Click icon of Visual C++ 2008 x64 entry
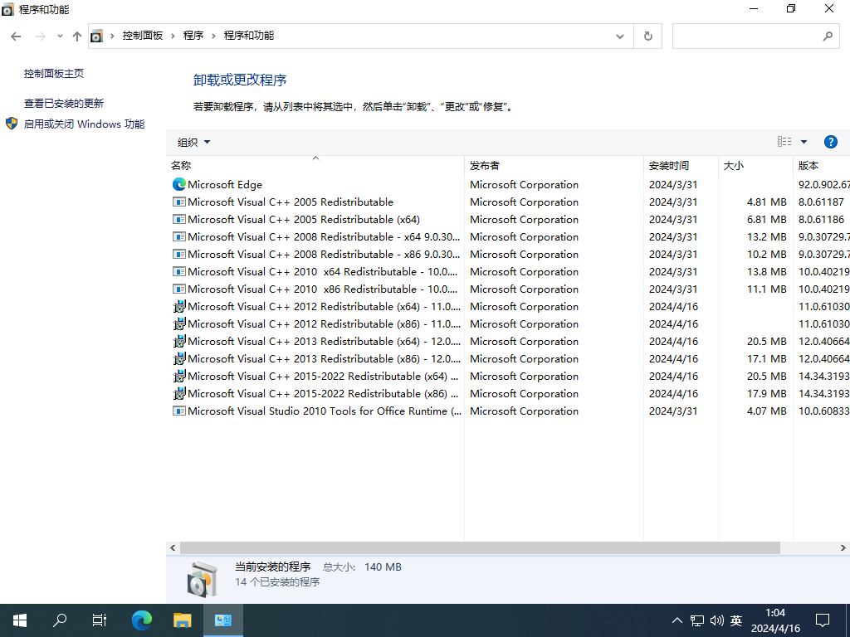Image resolution: width=850 pixels, height=637 pixels. click(179, 236)
